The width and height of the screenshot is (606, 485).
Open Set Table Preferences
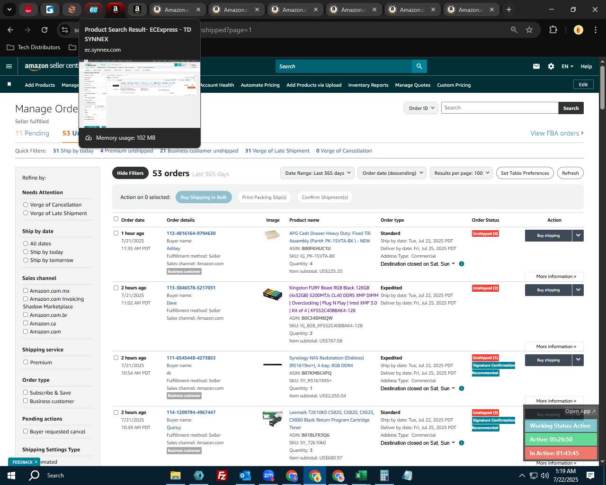(x=525, y=173)
